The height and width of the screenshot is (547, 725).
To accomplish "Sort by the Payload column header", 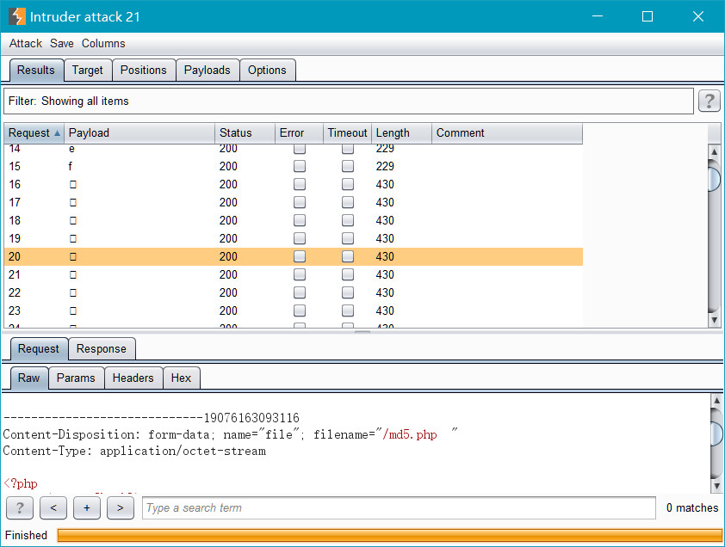I will [139, 133].
